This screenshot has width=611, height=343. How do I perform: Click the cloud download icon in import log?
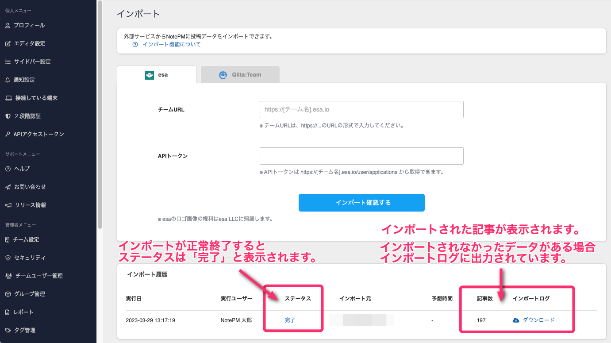click(x=516, y=320)
